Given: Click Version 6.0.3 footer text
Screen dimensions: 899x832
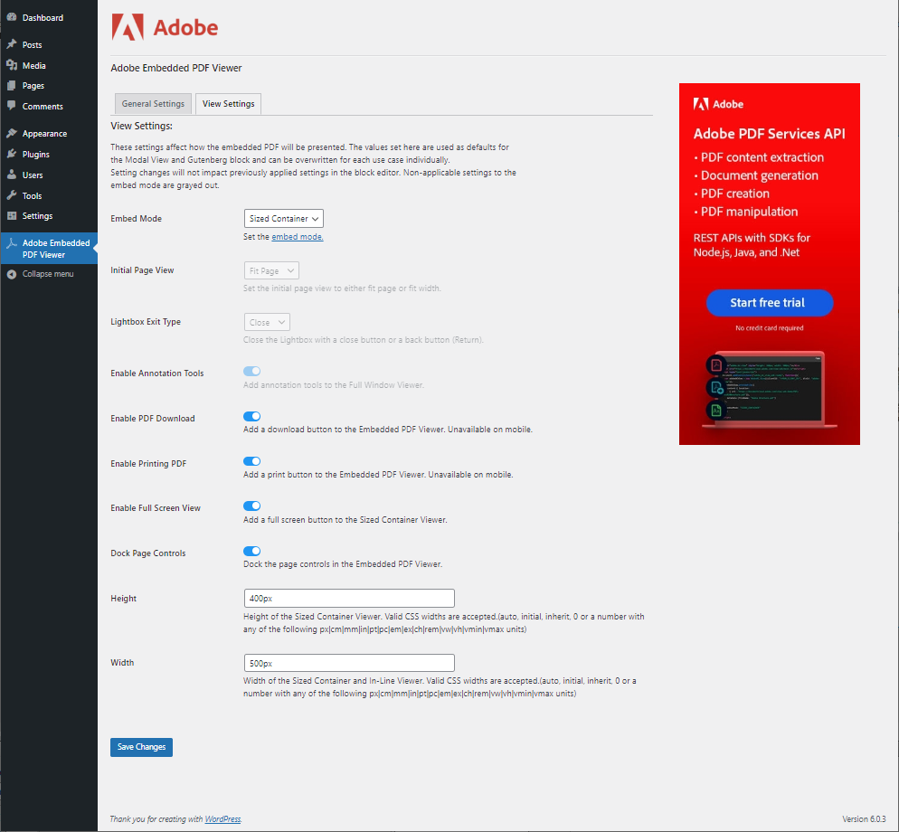Looking at the screenshot, I should (864, 818).
